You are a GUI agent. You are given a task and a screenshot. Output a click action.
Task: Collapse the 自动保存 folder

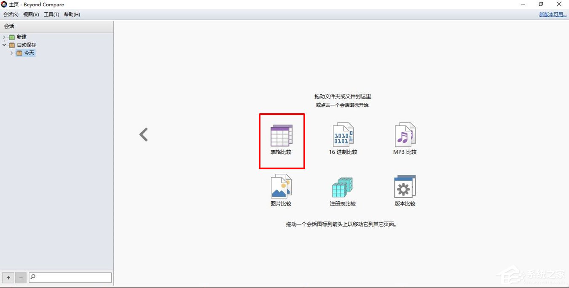click(x=4, y=45)
